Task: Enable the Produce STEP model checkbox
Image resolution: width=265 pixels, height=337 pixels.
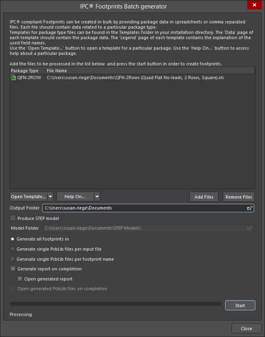Action: click(13, 218)
